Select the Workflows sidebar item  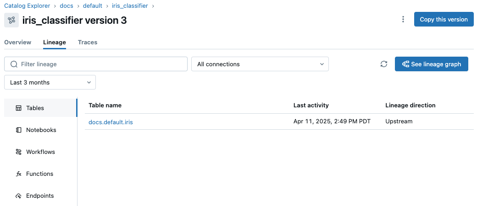click(40, 152)
